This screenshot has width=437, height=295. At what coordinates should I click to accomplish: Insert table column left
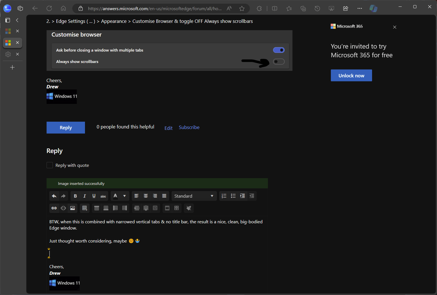pyautogui.click(x=115, y=208)
